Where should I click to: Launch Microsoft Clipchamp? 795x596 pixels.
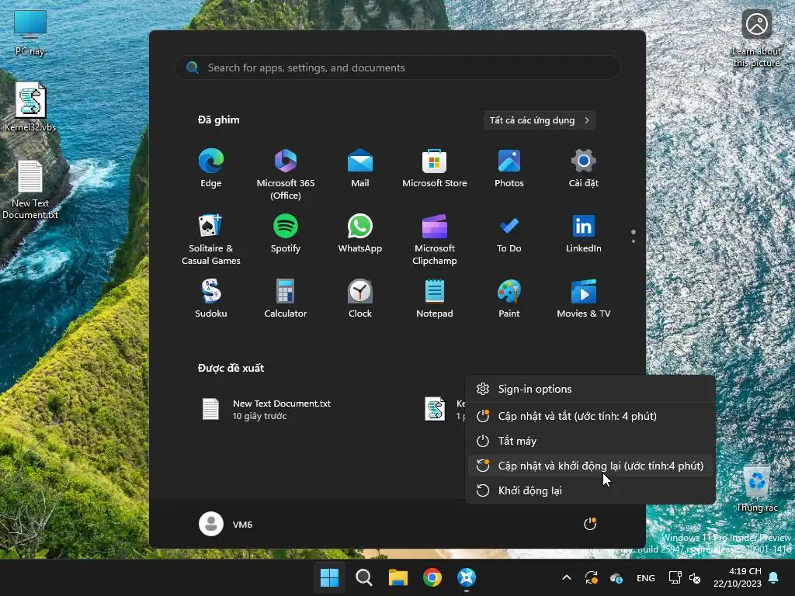435,240
